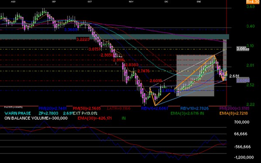
Task: Click the 3.10 price scale value
Action: coord(251,46)
